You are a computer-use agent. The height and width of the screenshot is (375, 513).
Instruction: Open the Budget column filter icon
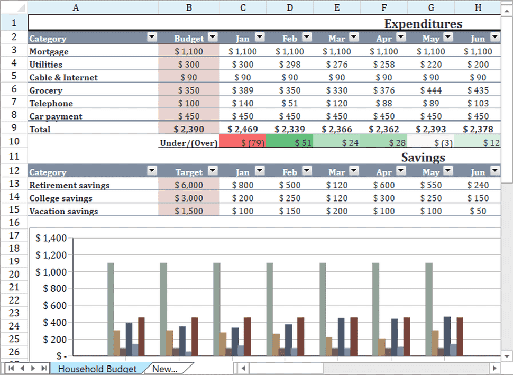tap(213, 38)
